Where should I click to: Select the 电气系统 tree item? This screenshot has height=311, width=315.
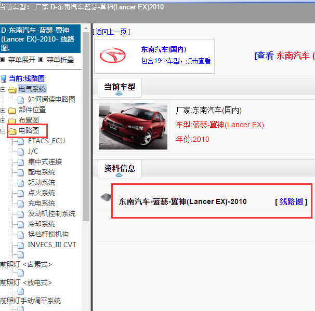[x=32, y=89]
